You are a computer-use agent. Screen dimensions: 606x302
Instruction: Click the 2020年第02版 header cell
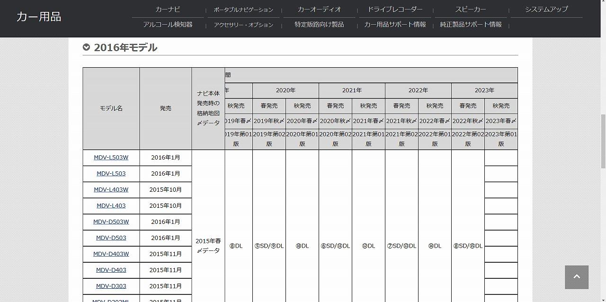click(335, 139)
